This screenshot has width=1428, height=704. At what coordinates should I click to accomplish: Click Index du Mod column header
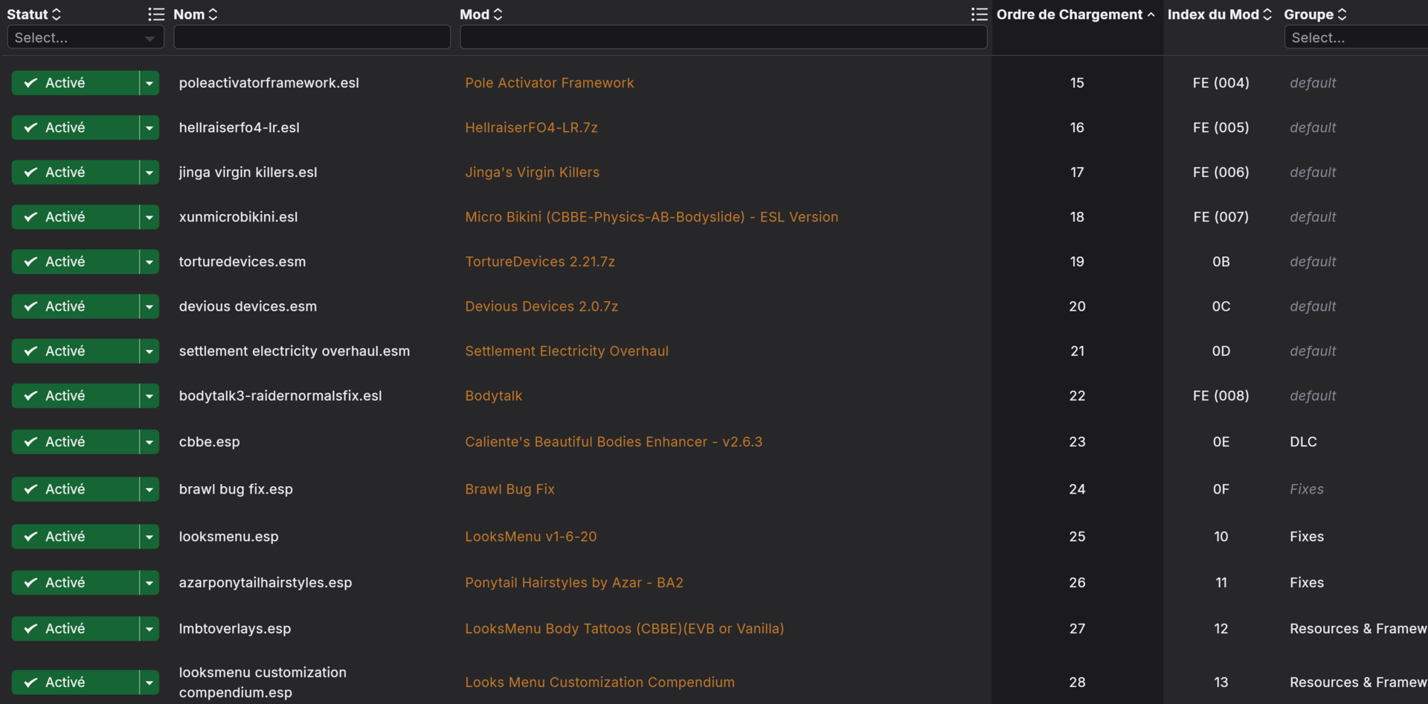click(1213, 14)
